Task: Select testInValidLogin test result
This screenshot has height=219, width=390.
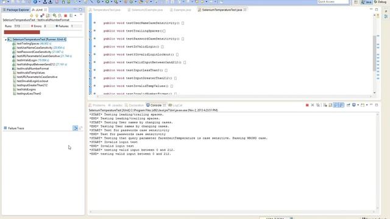Action: click(31, 60)
